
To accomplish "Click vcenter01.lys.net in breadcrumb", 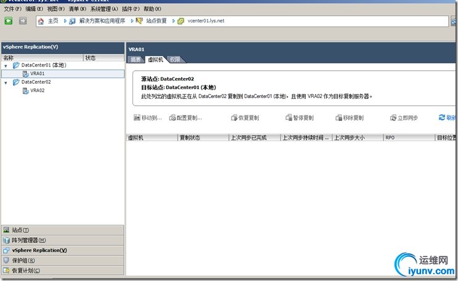I will tap(206, 21).
